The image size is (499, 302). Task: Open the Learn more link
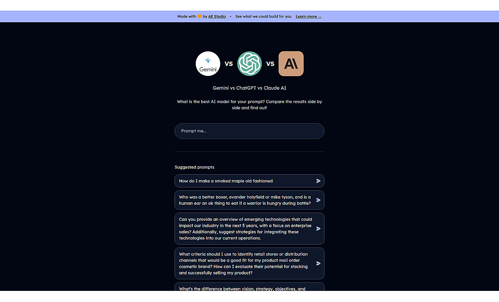pos(309,16)
